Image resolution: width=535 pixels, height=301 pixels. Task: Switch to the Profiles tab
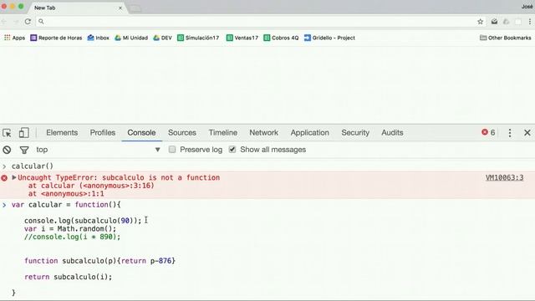pyautogui.click(x=103, y=133)
